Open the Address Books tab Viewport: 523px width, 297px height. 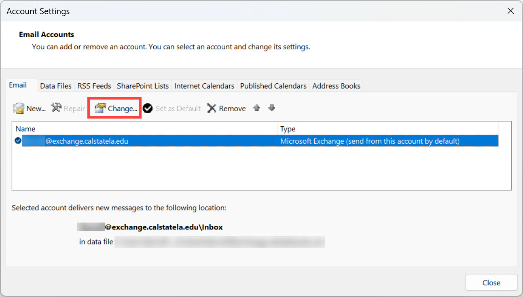tap(336, 86)
